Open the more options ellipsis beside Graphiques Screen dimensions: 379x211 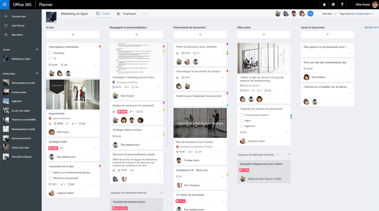(x=144, y=14)
